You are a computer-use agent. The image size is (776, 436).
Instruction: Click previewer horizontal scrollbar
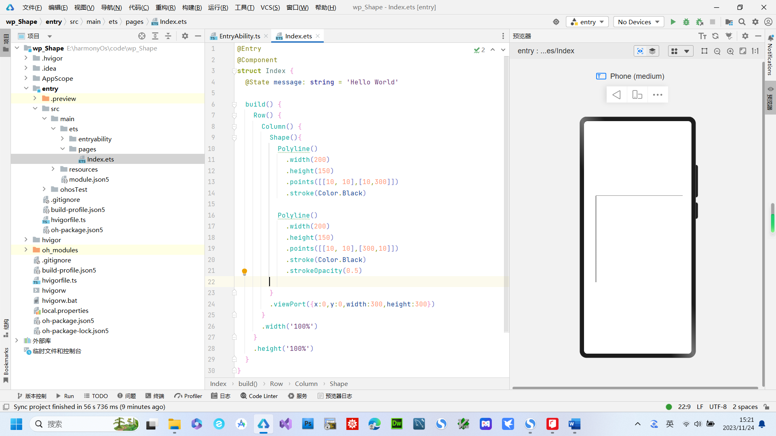pyautogui.click(x=635, y=388)
